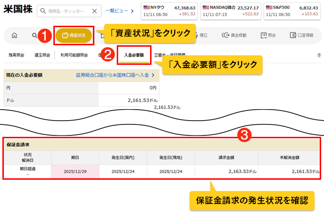
Task: Open the NYダウ index card
Action: pyautogui.click(x=169, y=11)
